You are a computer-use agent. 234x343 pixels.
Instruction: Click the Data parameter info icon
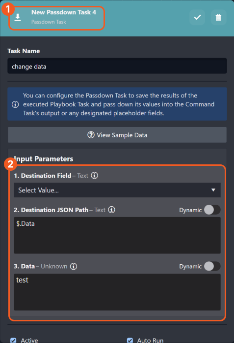coord(74,266)
